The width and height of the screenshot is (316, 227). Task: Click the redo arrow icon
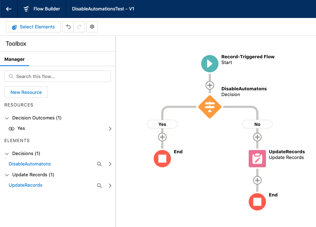(80, 27)
